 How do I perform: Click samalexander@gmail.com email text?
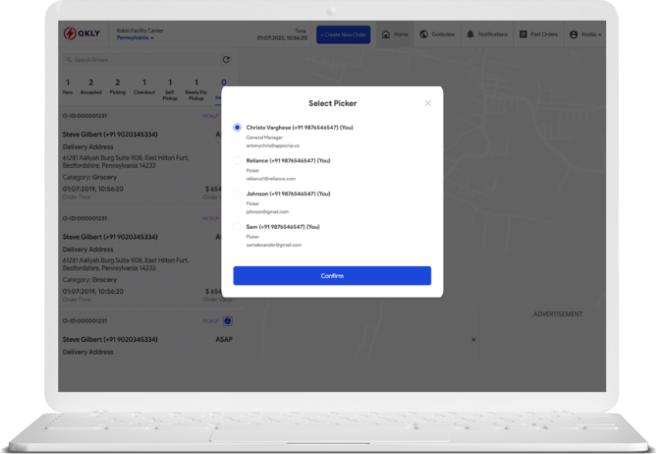274,245
